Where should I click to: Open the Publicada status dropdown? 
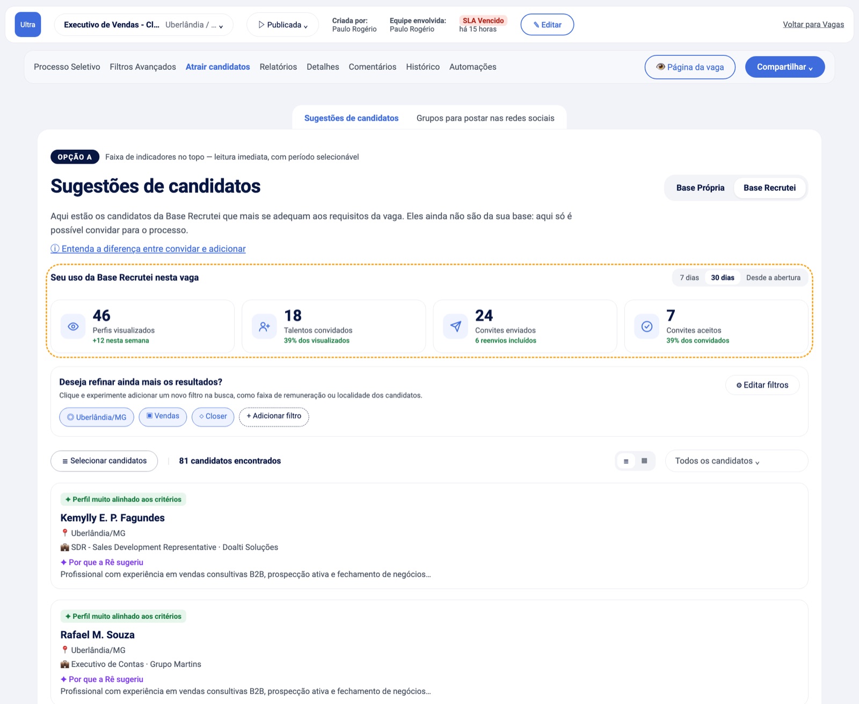283,25
